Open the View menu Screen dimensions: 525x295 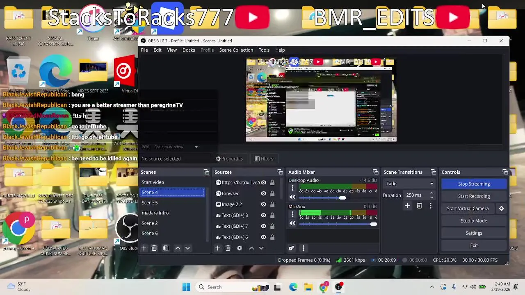172,50
